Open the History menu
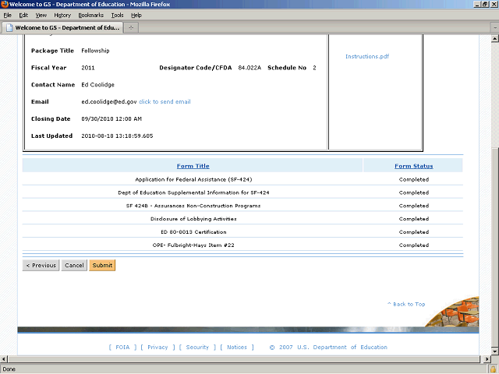The width and height of the screenshot is (499, 374). [x=62, y=15]
